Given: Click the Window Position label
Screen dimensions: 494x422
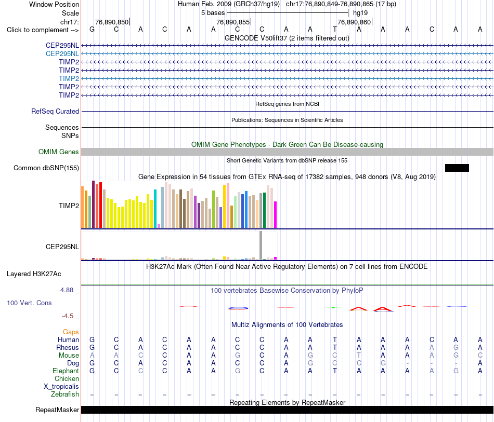Looking at the screenshot, I should (x=54, y=4).
